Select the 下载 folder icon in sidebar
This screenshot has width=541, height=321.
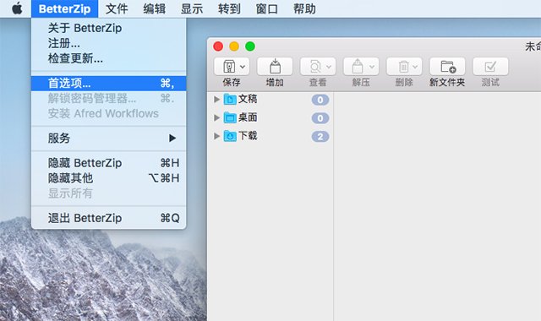click(230, 136)
